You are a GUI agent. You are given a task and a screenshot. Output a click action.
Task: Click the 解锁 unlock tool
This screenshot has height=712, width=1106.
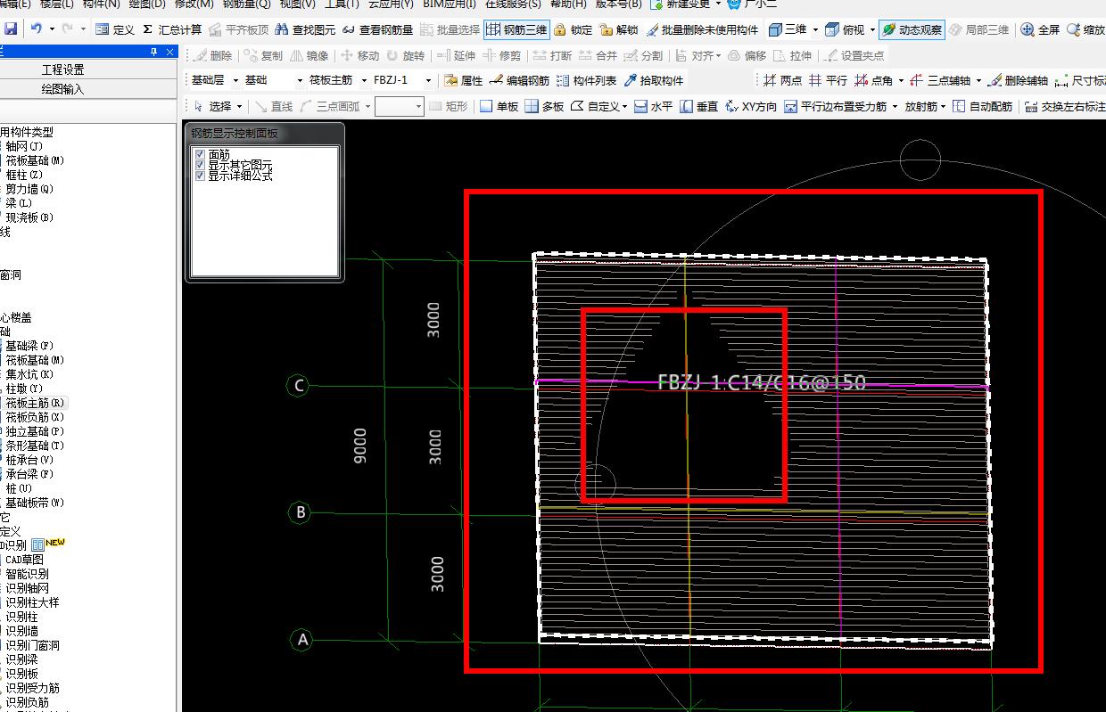[619, 29]
